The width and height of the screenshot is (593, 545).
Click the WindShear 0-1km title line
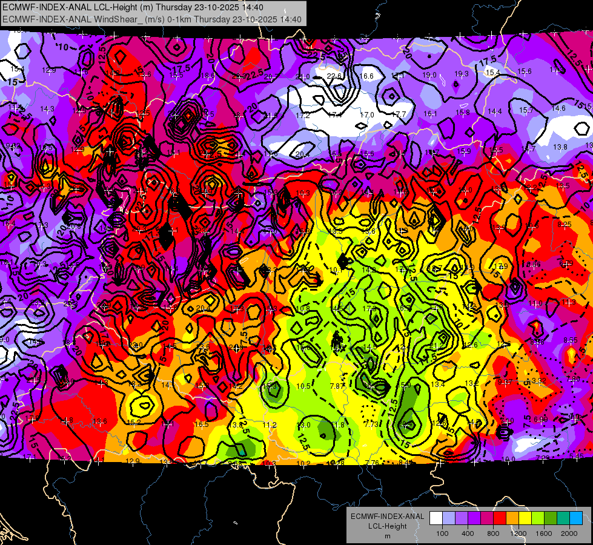(151, 19)
